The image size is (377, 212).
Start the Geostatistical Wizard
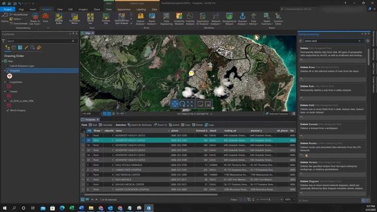coord(229,19)
